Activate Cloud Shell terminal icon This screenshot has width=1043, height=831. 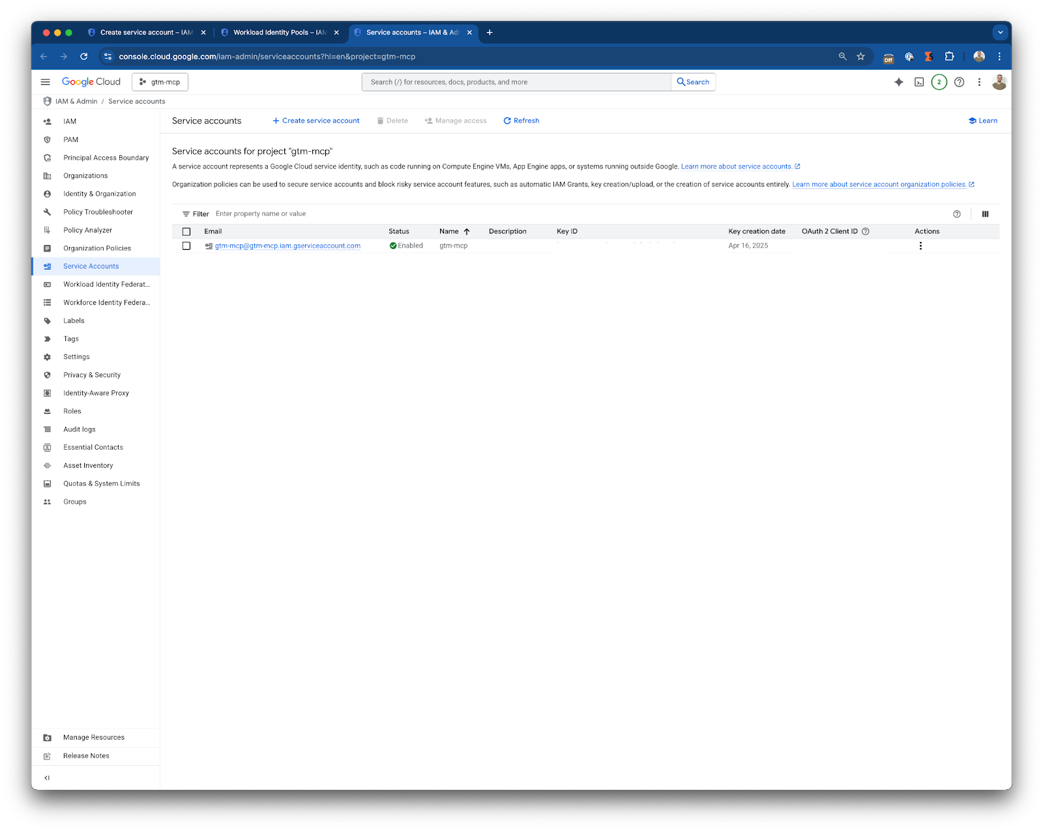(919, 82)
